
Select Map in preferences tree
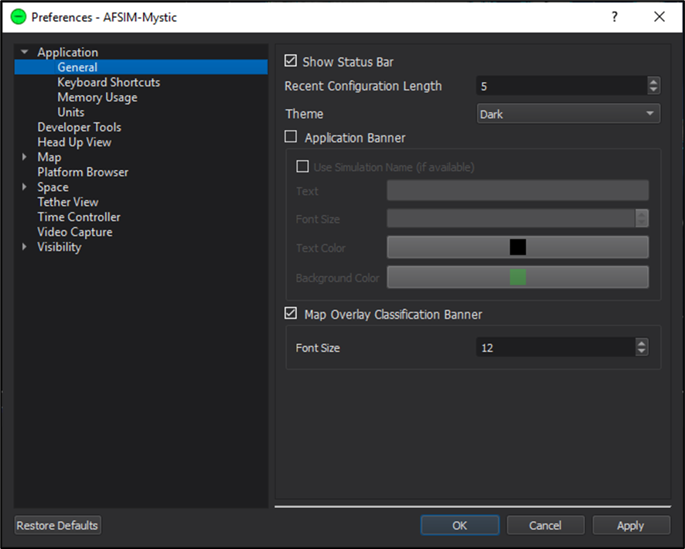pyautogui.click(x=49, y=157)
